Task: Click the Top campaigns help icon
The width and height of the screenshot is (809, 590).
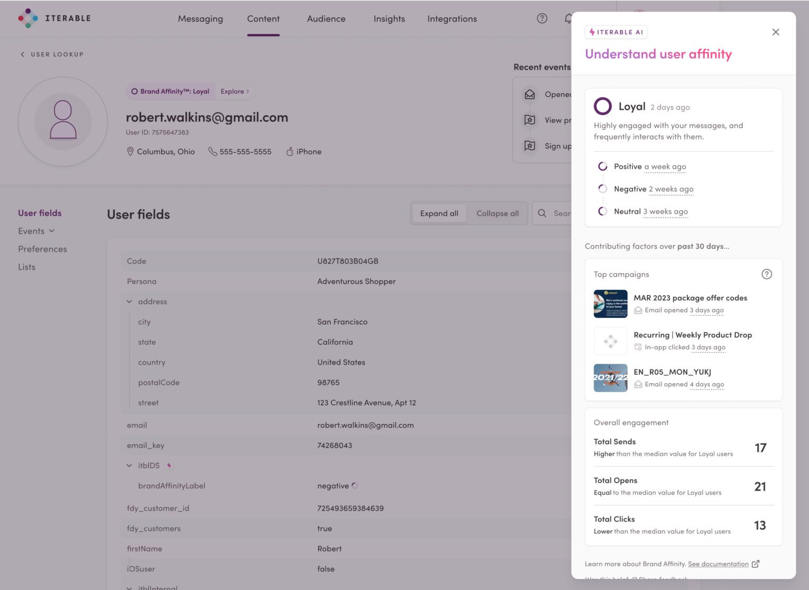Action: pos(767,274)
